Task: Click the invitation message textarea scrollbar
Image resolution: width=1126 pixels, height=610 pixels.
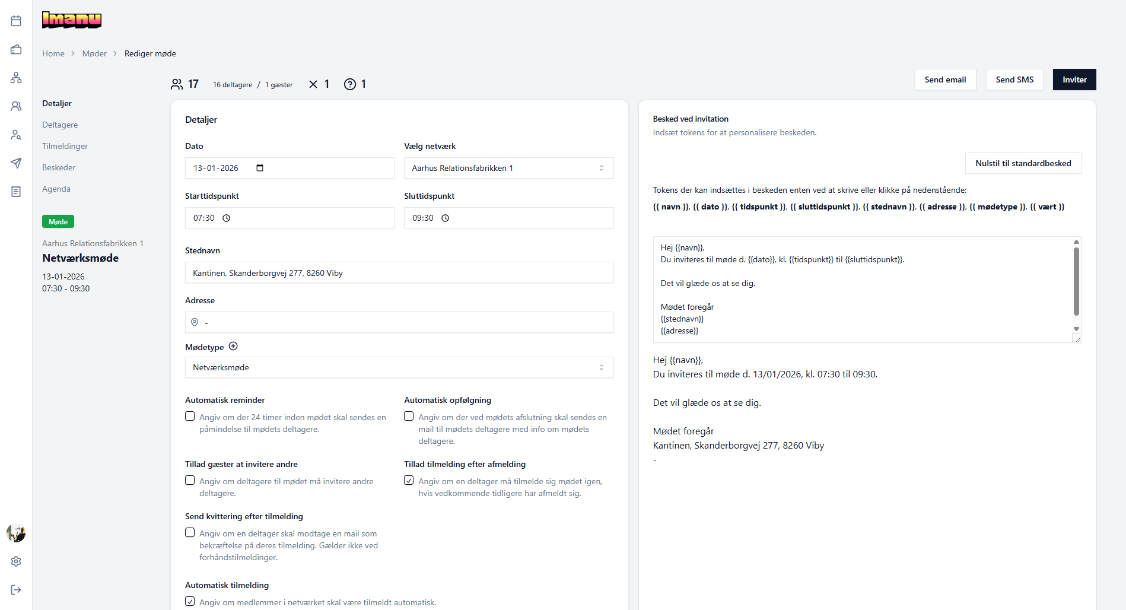Action: [x=1076, y=282]
